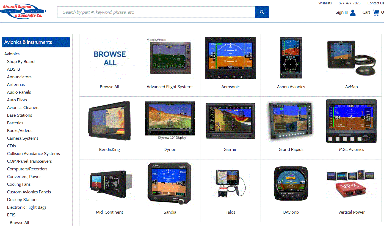Select ADS-B in the sidebar

pyautogui.click(x=13, y=69)
